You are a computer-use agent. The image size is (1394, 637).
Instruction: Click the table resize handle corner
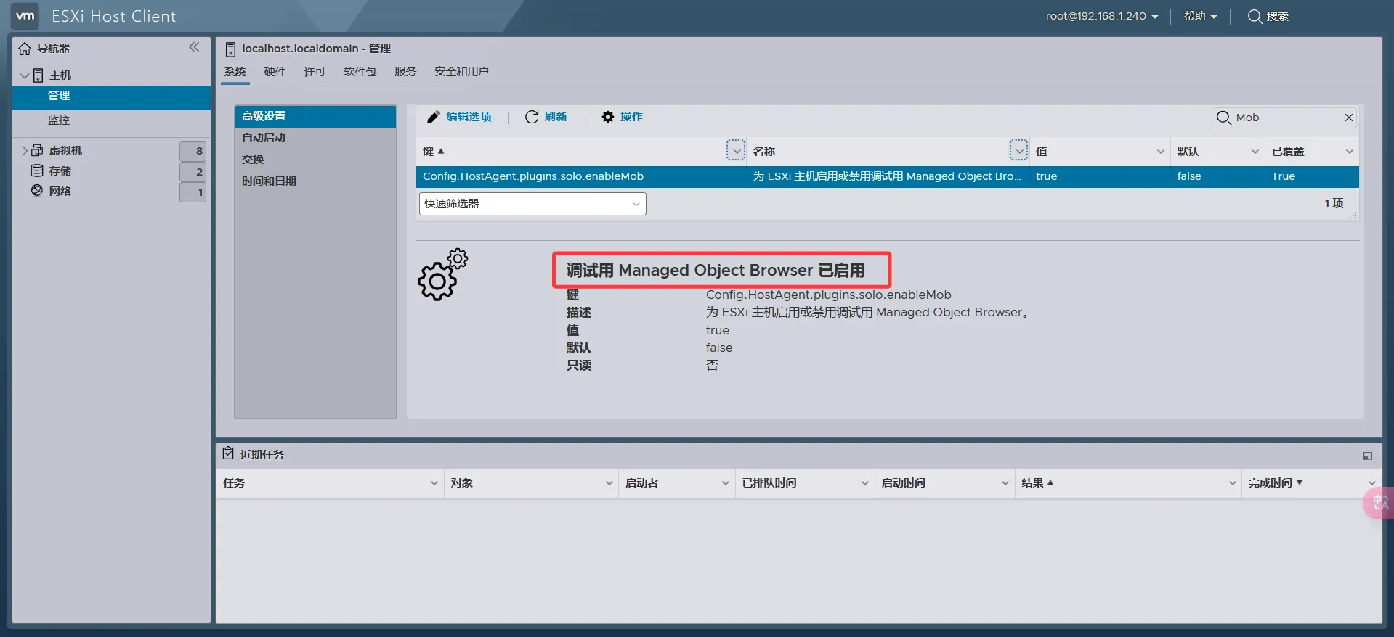pos(1353,215)
